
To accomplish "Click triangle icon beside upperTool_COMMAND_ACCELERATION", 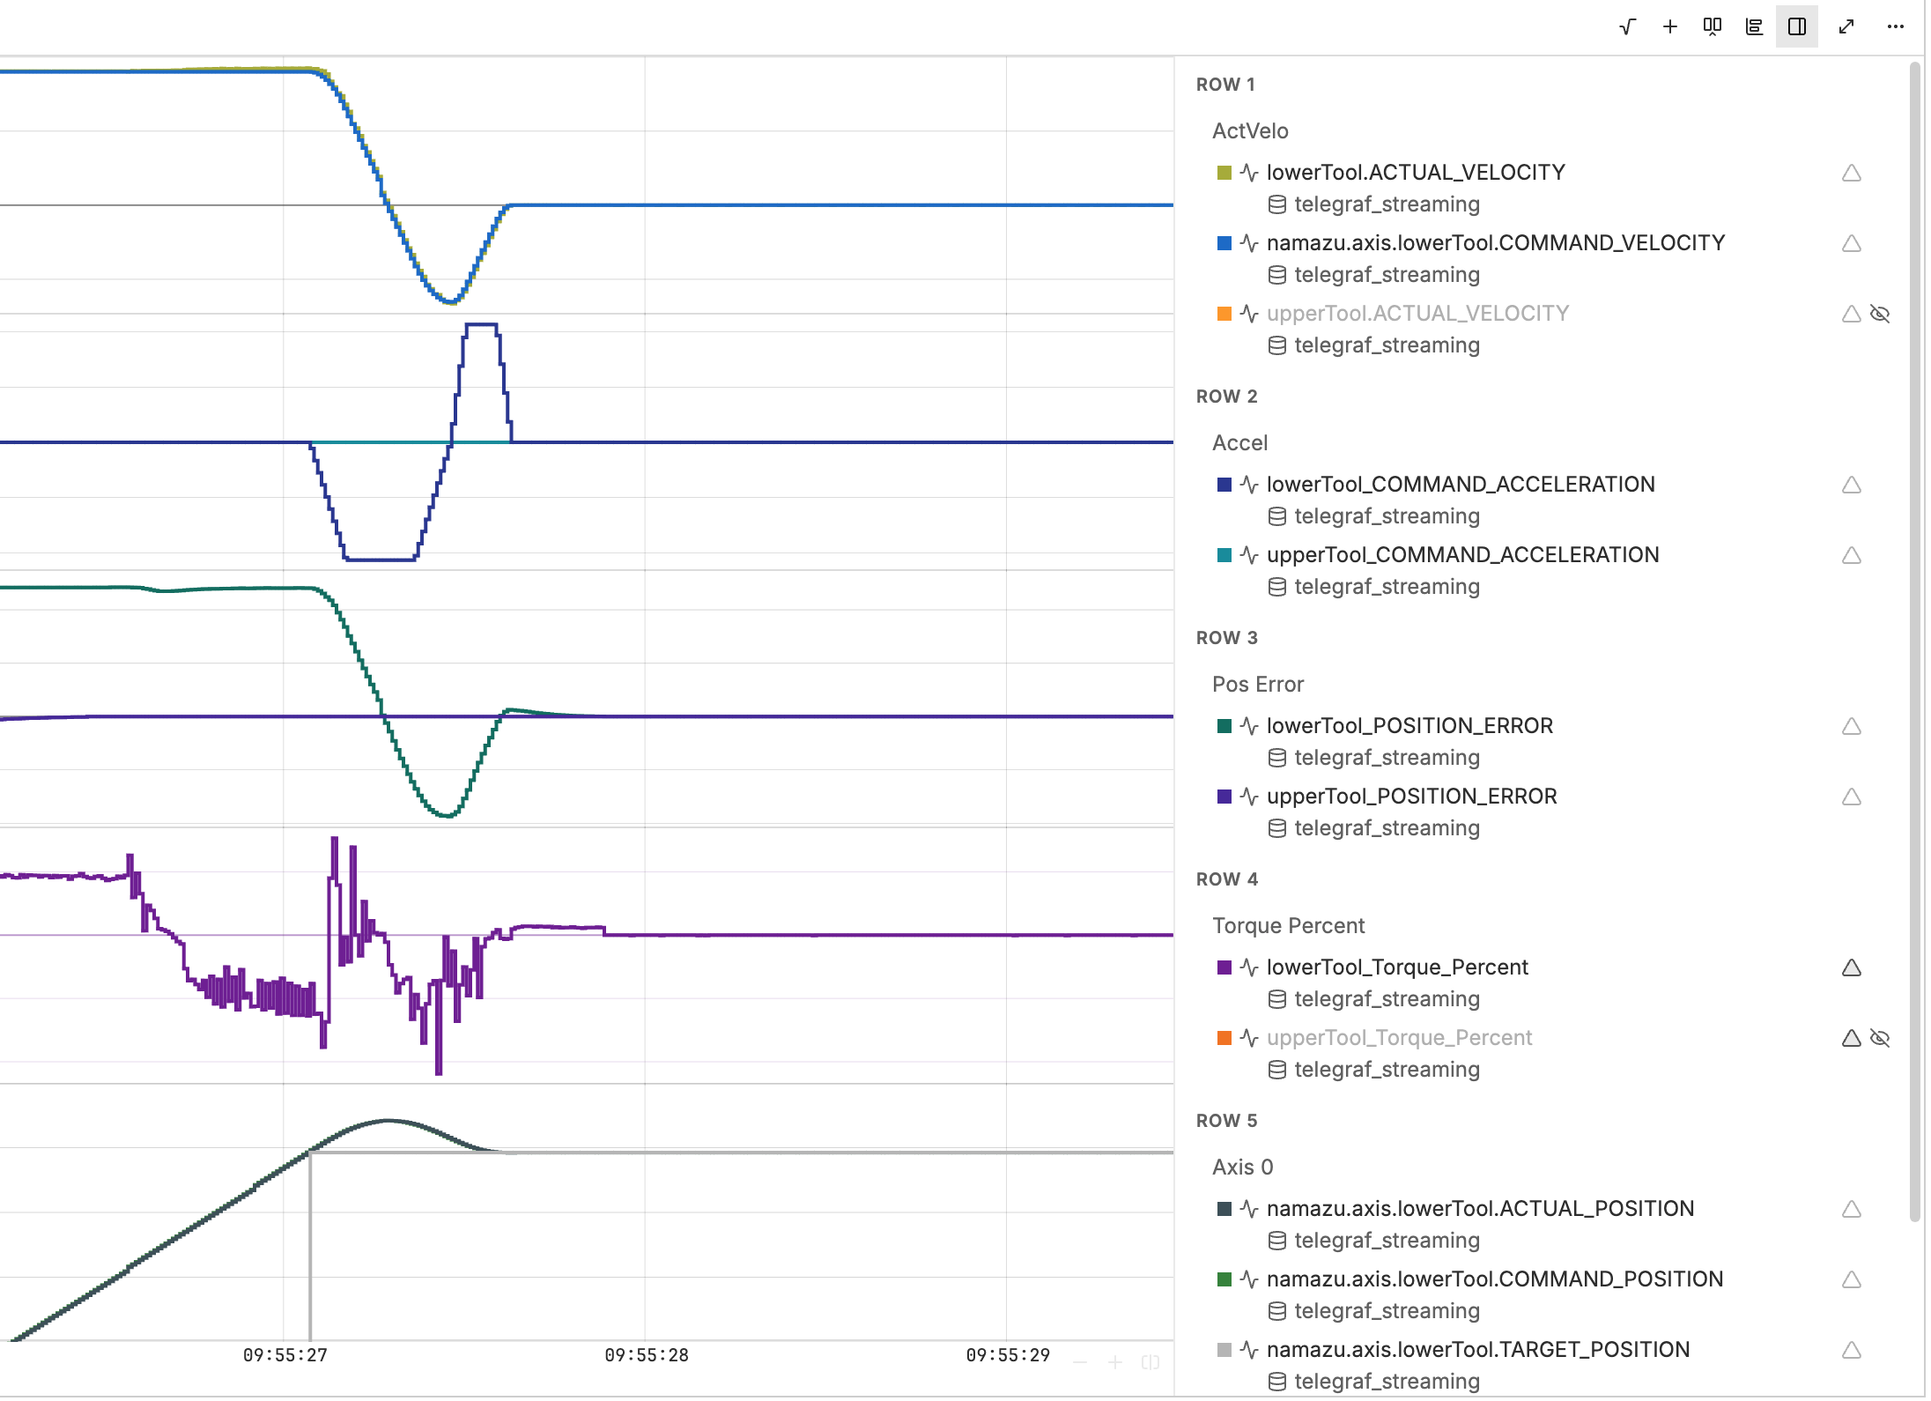I will click(x=1851, y=555).
